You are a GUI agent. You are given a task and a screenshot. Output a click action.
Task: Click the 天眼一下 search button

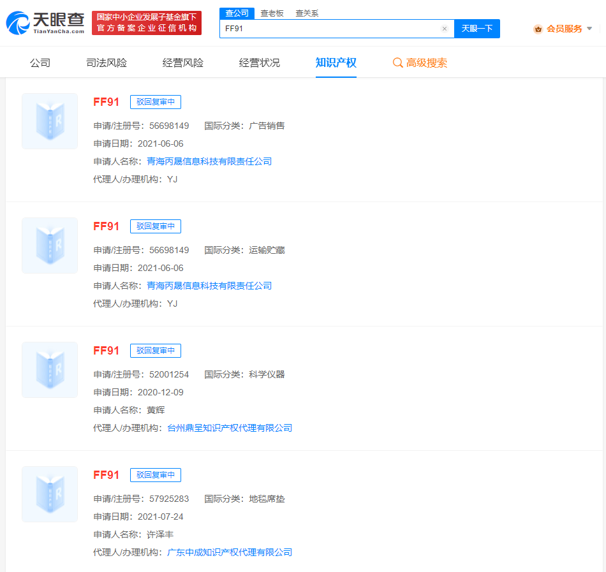(477, 29)
